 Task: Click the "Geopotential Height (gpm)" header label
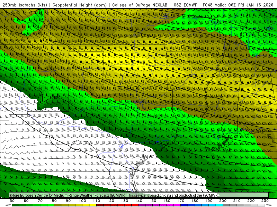click(80, 5)
